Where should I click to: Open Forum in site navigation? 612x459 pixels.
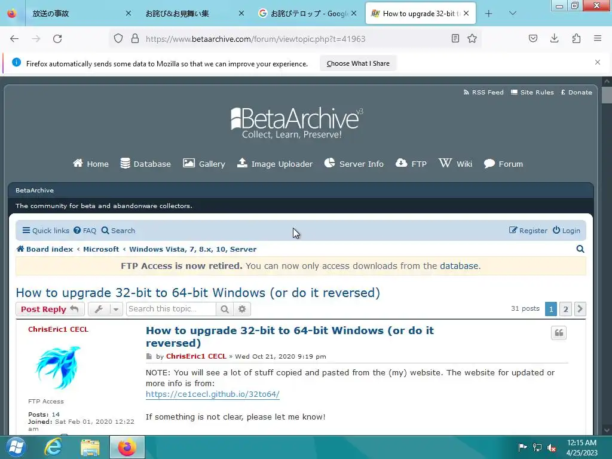(503, 164)
